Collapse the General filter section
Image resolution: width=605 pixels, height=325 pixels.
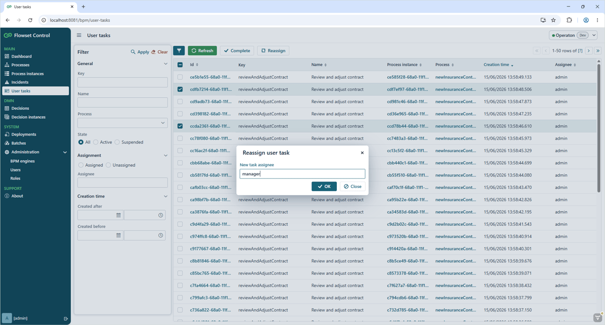coord(165,64)
